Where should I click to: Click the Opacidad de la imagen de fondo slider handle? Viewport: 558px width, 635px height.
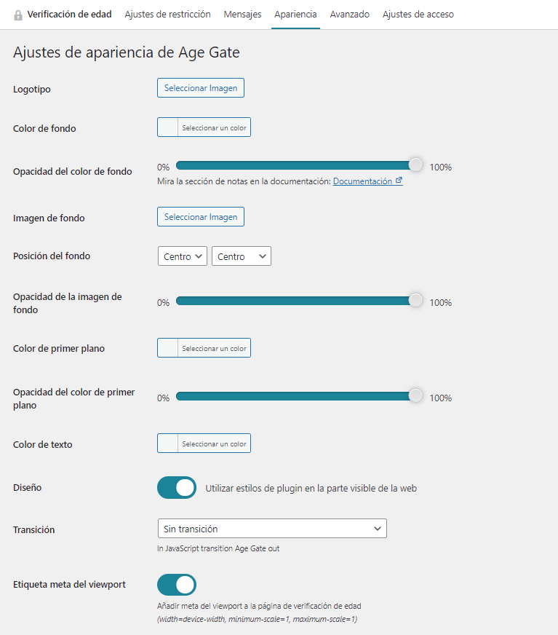[x=415, y=301]
